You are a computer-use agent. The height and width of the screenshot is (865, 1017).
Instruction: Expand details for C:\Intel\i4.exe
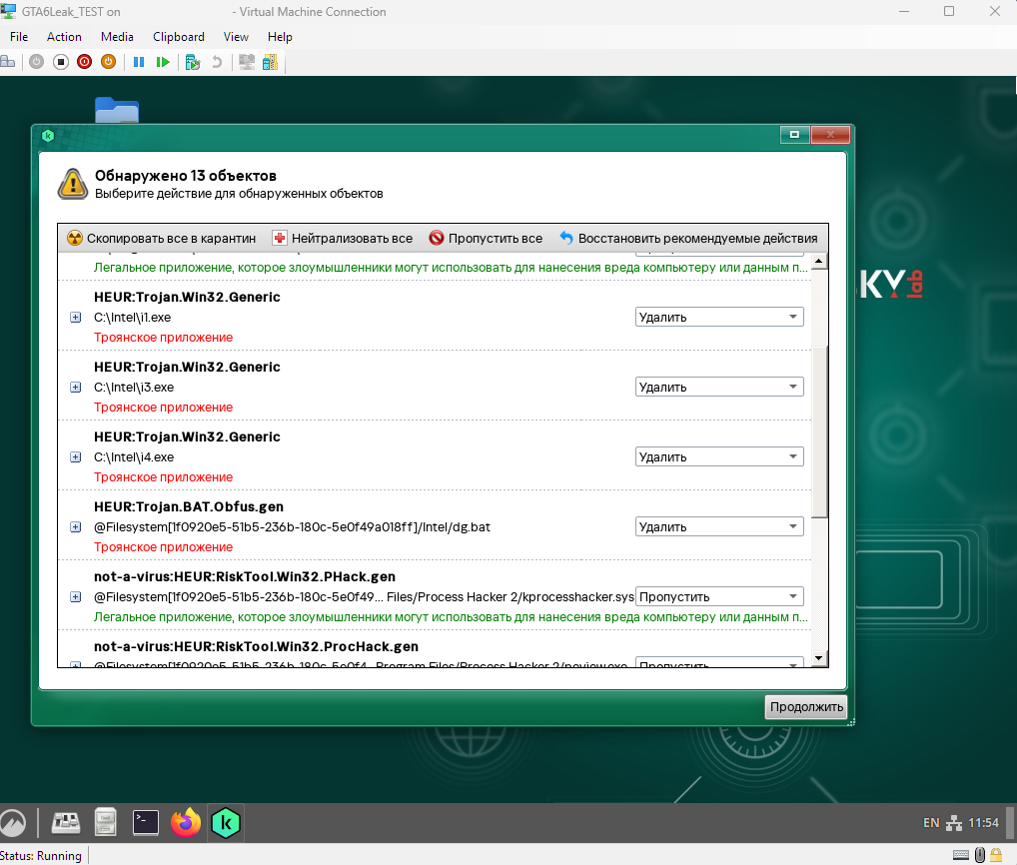pos(76,457)
